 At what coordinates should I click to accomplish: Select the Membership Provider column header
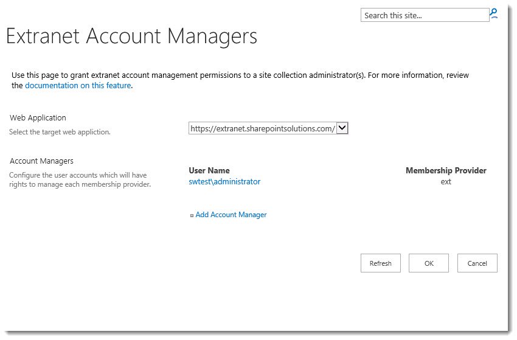(x=446, y=170)
